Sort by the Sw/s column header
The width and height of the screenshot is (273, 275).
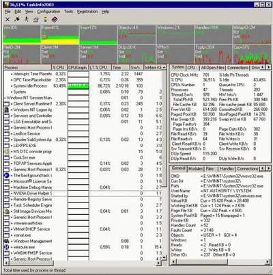click(136, 68)
